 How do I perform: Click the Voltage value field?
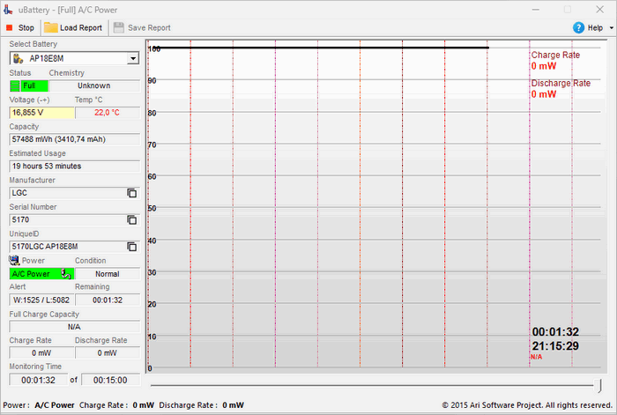pos(41,113)
